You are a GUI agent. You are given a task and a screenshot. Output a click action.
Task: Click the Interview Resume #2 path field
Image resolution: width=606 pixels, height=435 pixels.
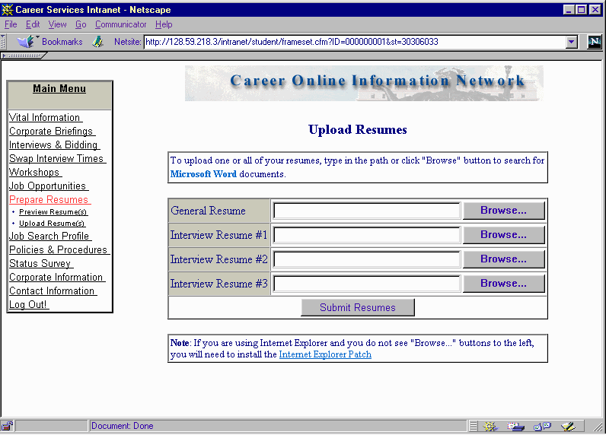point(366,259)
